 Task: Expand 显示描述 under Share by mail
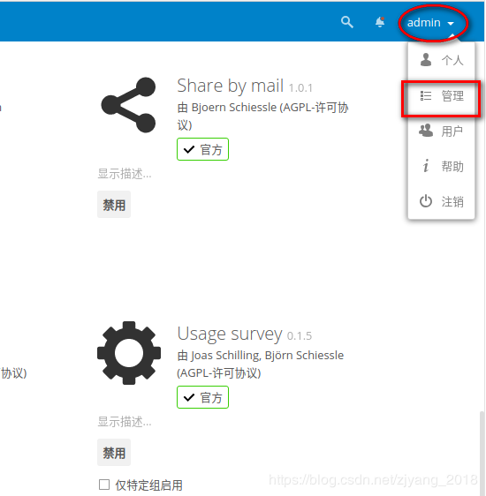(125, 174)
